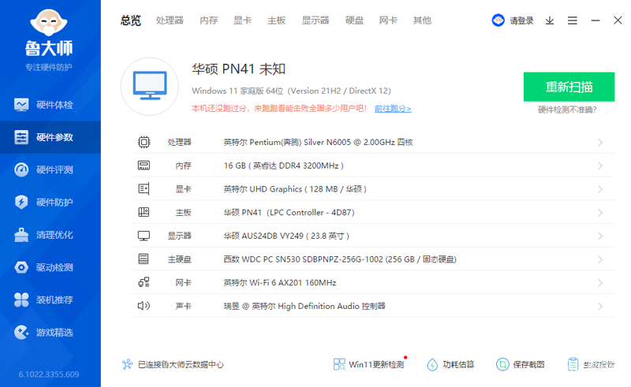Viewport: 631px width, 387px height.
Task: Expand the 处理器 row chevron
Action: (600, 143)
